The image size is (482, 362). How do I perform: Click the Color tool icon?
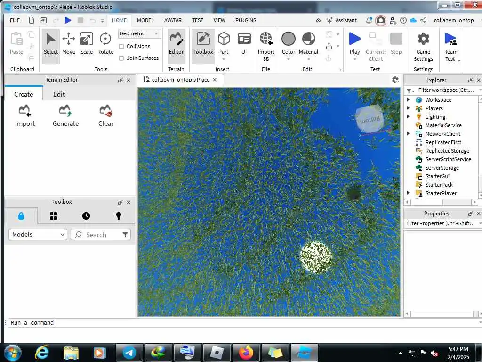pos(289,39)
